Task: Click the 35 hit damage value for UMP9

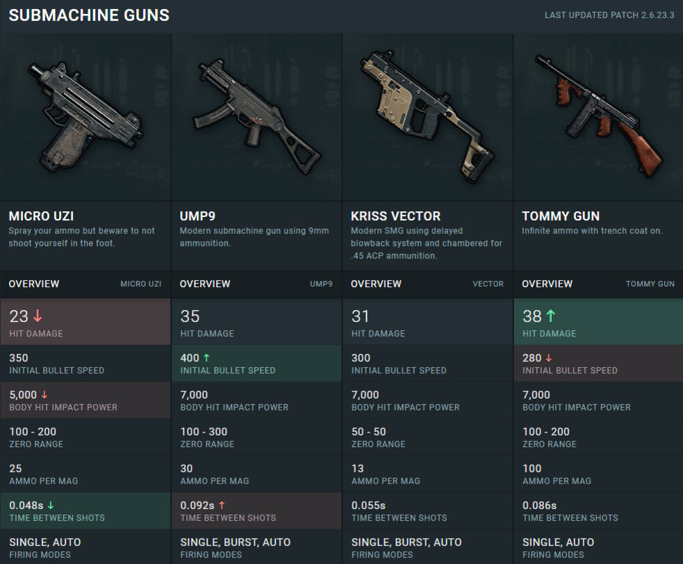Action: coord(190,316)
